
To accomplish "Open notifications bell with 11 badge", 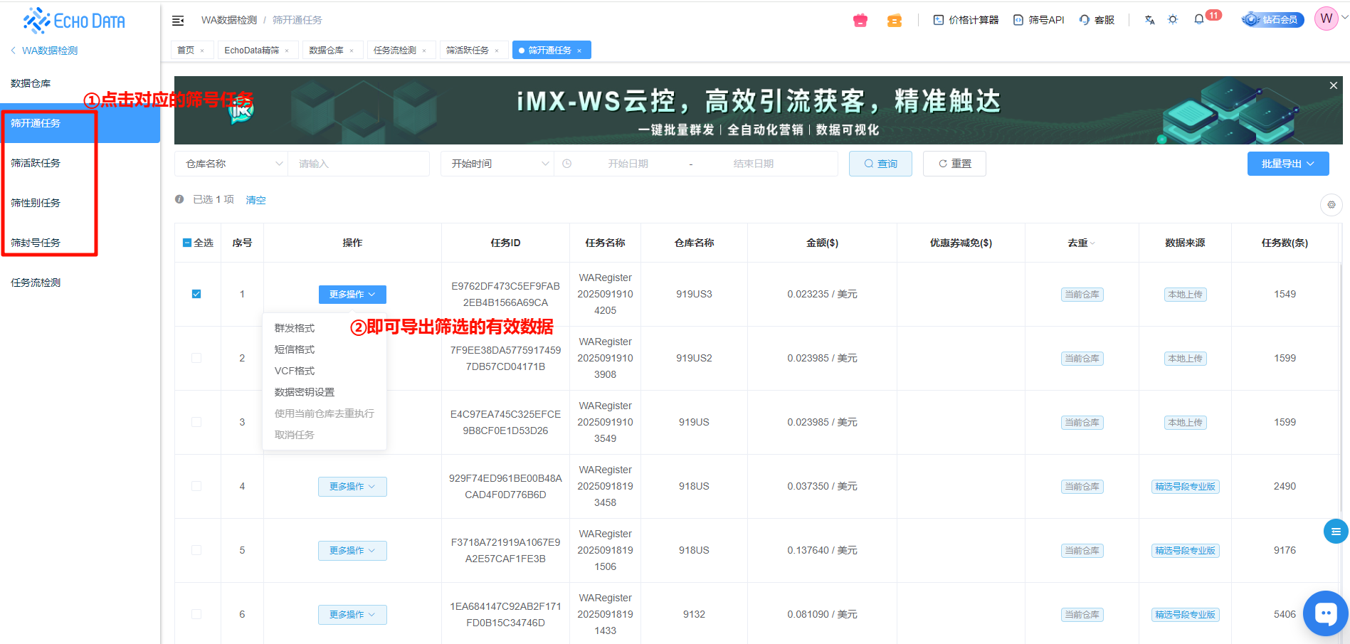I will click(x=1199, y=19).
